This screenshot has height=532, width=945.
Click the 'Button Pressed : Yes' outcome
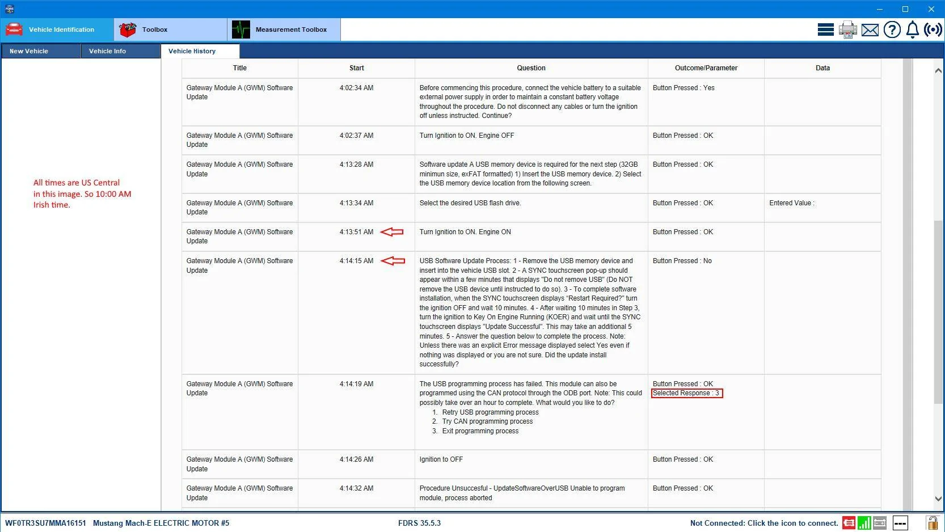[x=684, y=88]
